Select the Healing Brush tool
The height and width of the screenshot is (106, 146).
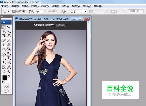(x=4, y=40)
